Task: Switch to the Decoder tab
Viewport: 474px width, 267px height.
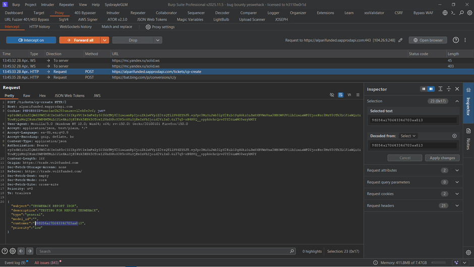Action: tap(222, 13)
